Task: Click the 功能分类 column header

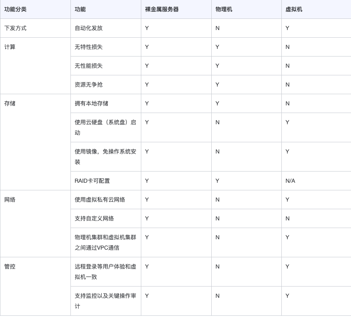Action: point(16,9)
